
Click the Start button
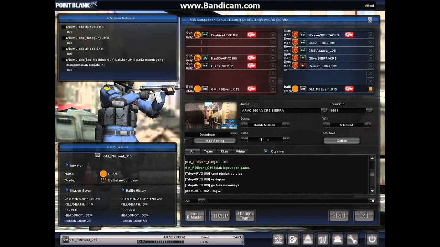[339, 215]
